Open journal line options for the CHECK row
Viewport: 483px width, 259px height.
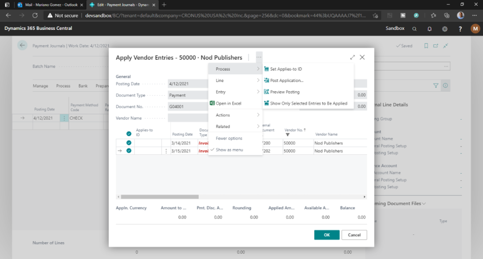[64, 118]
